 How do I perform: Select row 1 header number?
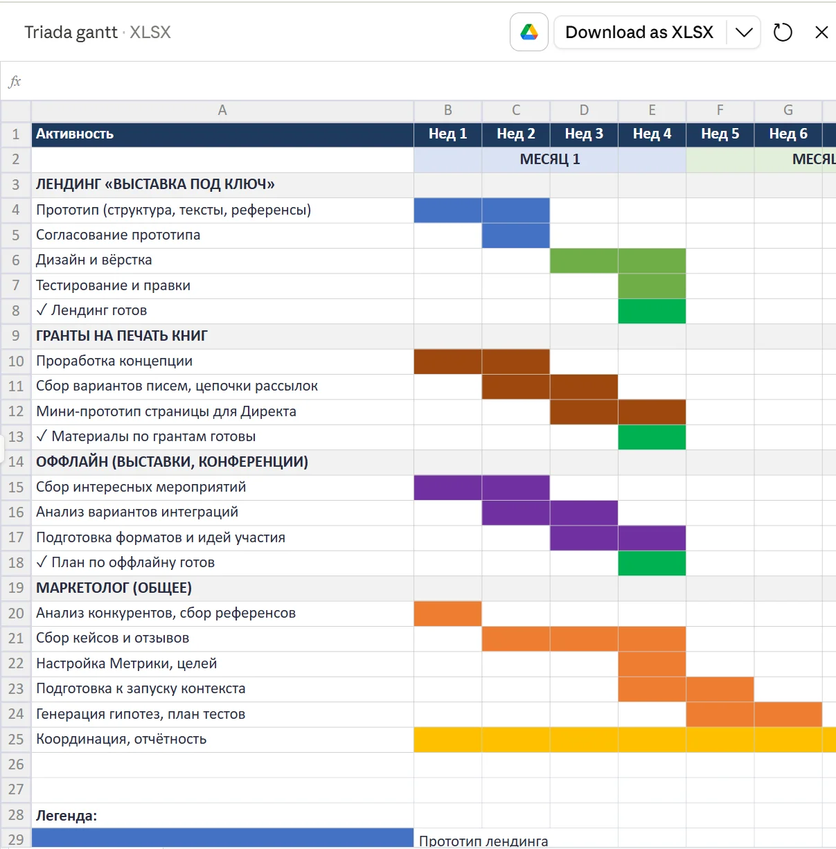(16, 134)
